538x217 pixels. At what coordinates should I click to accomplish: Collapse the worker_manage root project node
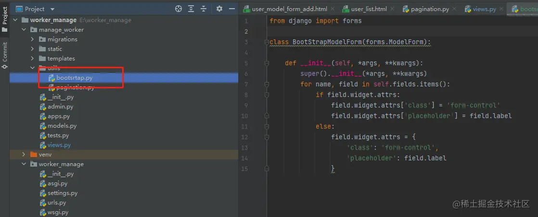tap(15, 20)
